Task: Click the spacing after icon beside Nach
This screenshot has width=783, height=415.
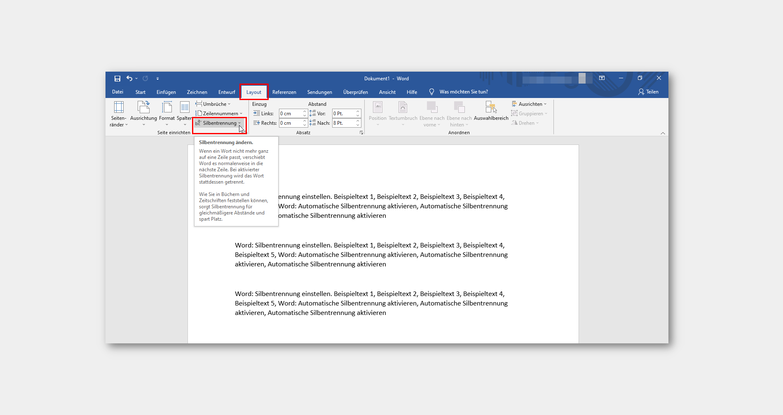Action: coord(312,123)
